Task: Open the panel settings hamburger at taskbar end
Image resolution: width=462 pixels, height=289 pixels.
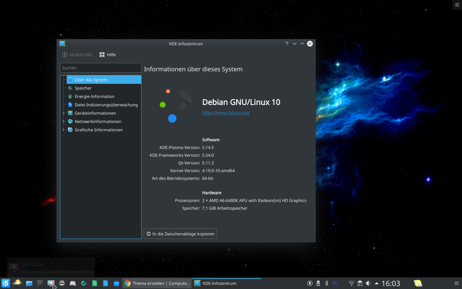Action: pos(457,283)
